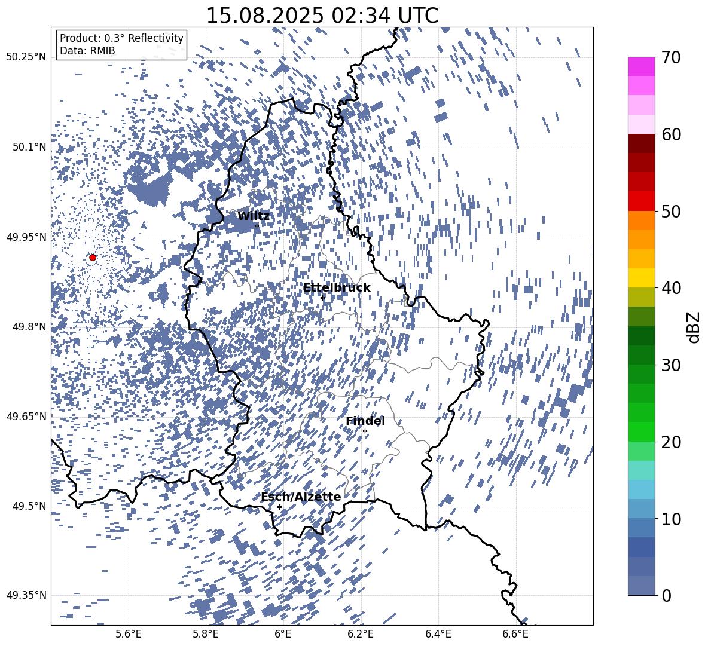Click the 49.35°N latitude label
Image resolution: width=708 pixels, height=646 pixels.
(x=26, y=595)
